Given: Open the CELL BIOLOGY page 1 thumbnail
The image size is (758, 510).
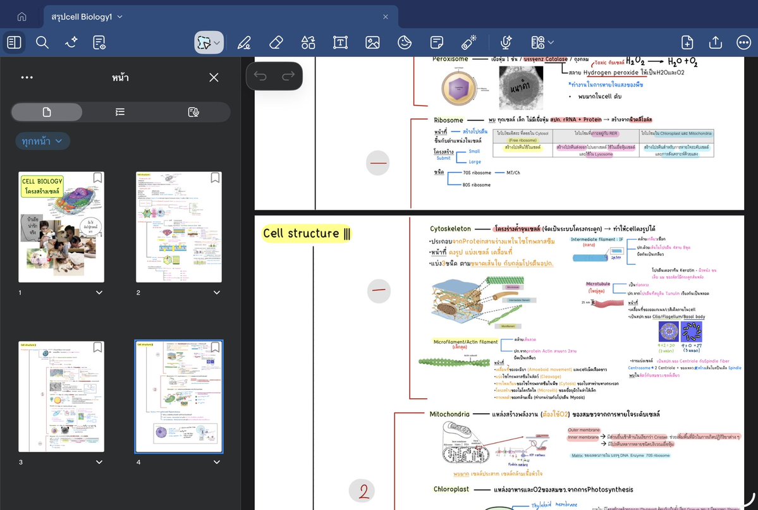Looking at the screenshot, I should 61,227.
